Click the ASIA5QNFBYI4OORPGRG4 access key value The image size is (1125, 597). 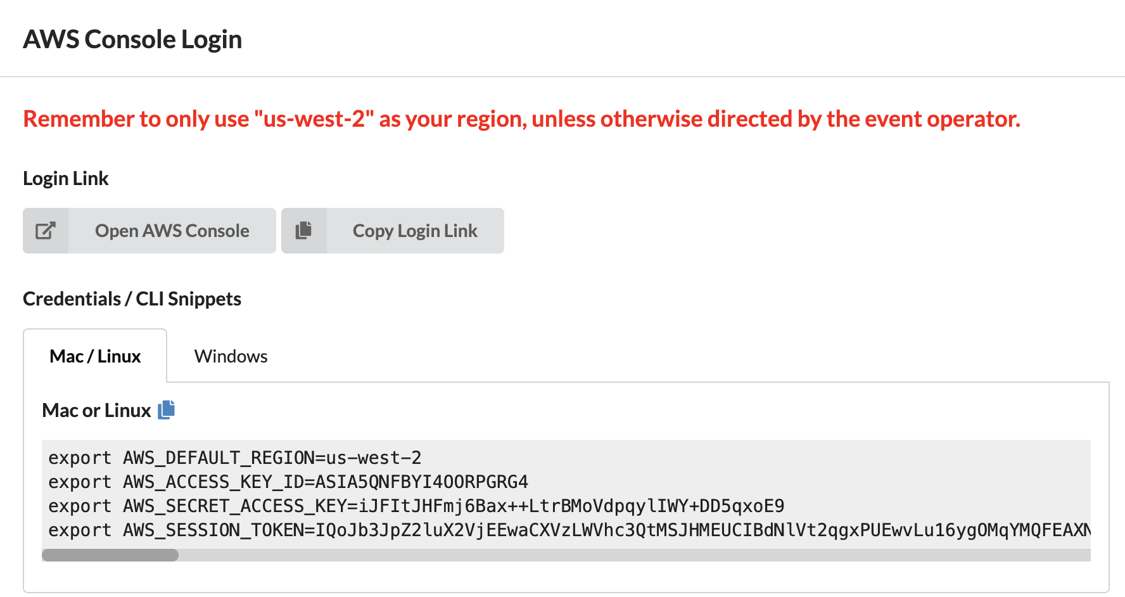[x=422, y=482]
